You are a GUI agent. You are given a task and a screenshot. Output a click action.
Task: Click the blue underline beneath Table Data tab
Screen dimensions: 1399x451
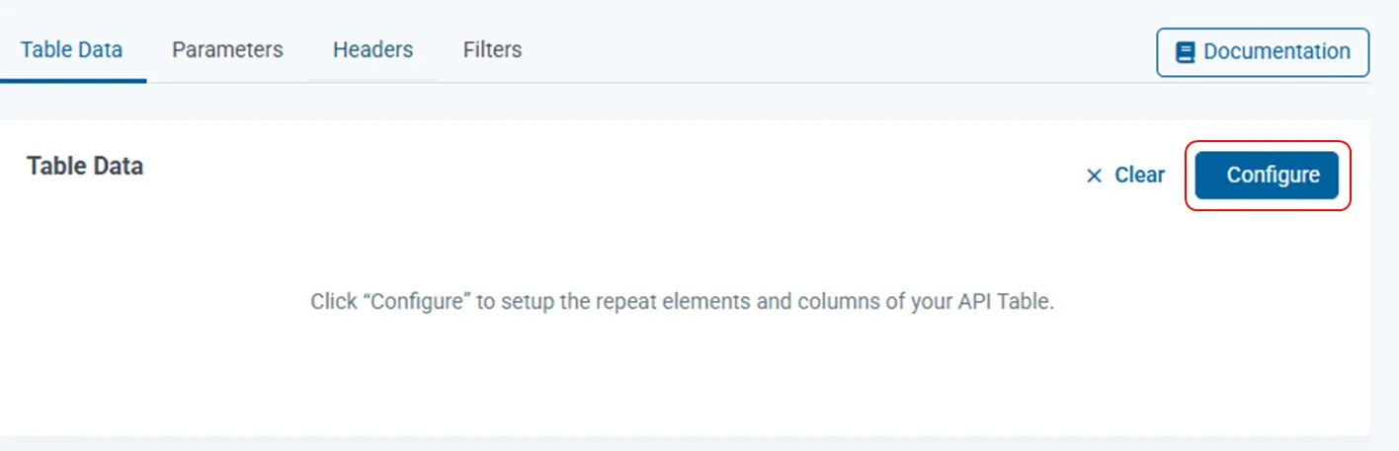pyautogui.click(x=73, y=81)
